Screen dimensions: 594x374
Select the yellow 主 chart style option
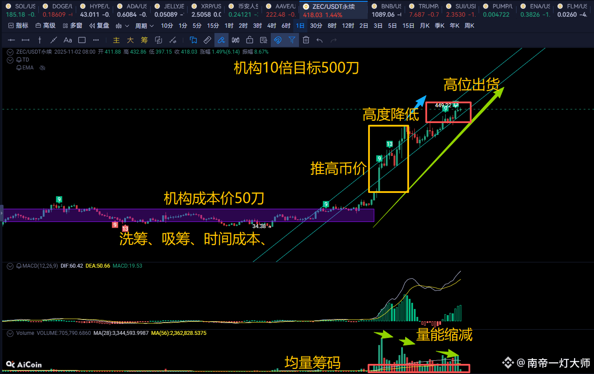coord(116,40)
